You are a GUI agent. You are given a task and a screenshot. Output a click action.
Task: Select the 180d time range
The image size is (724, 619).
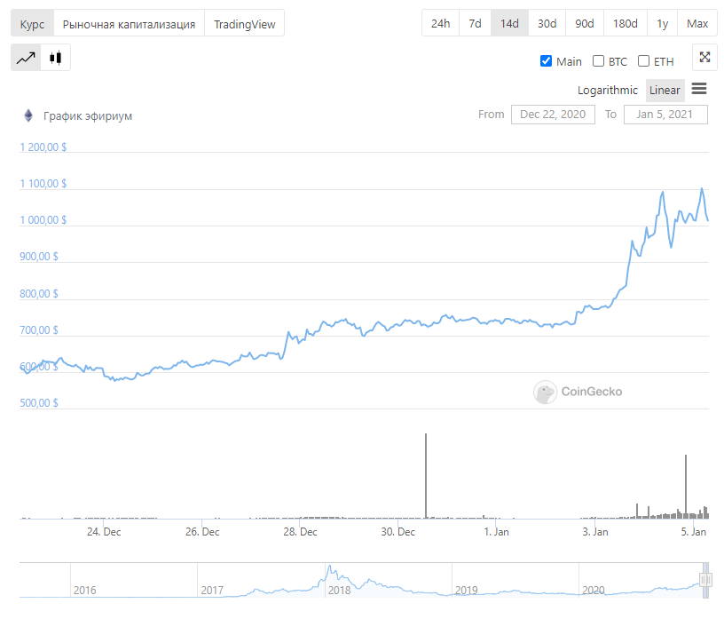point(625,23)
